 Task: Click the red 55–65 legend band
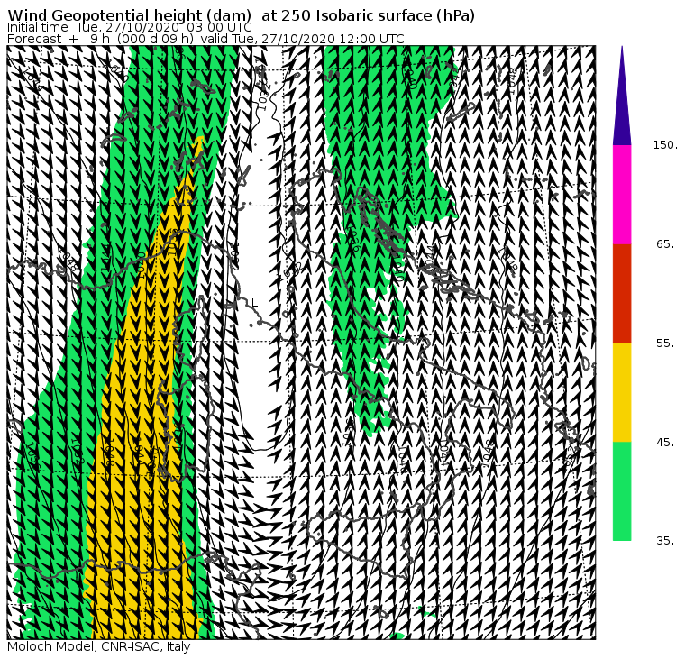tap(622, 294)
